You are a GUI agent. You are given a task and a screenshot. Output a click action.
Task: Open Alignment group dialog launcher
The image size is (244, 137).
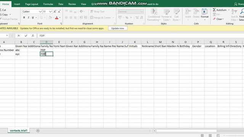(x=114, y=24)
